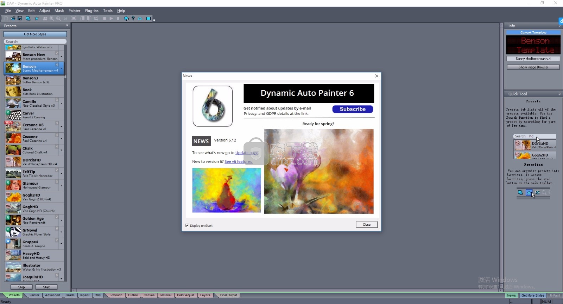Screen dimensions: 563x304
Task: Click the Subscribe button
Action: pos(353,109)
